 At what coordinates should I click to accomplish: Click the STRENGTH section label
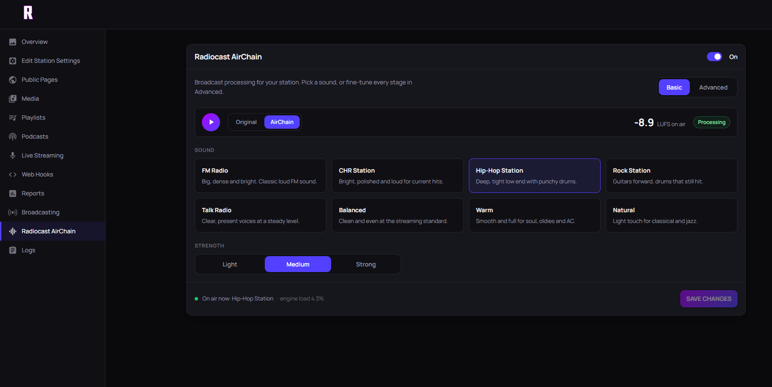point(209,246)
